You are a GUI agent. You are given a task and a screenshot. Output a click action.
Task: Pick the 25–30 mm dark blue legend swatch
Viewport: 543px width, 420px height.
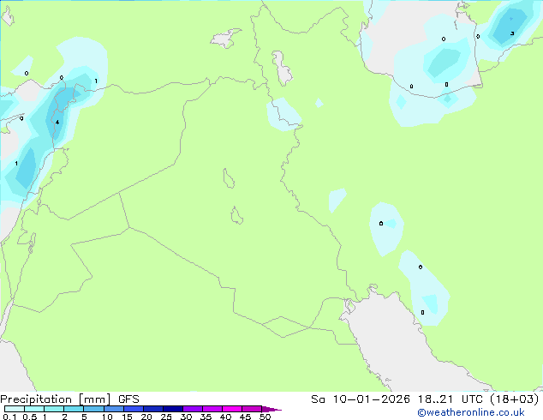pyautogui.click(x=173, y=409)
